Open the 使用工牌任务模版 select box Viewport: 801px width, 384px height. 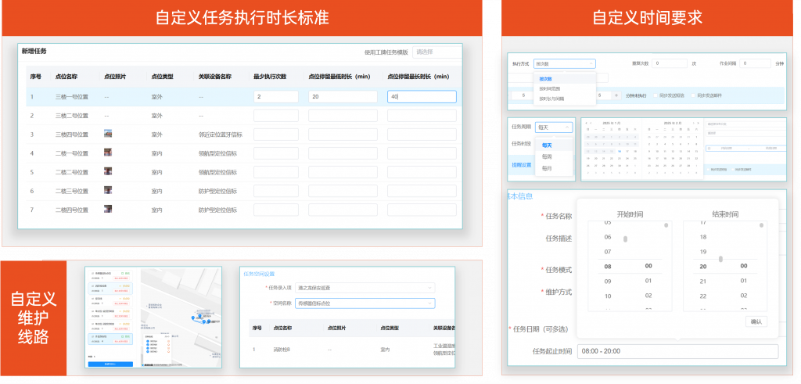(x=435, y=52)
